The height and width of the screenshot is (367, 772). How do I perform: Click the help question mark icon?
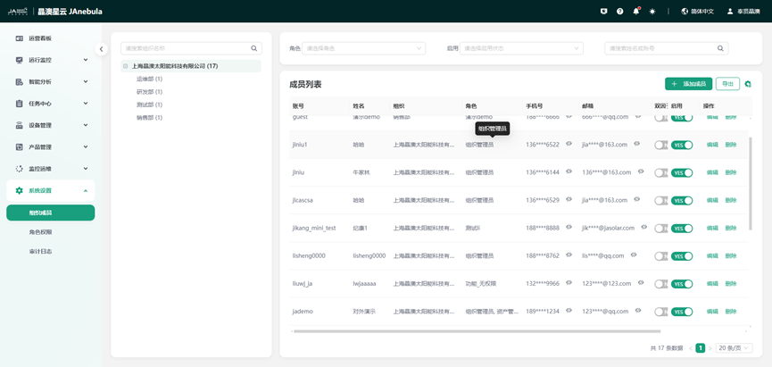point(620,12)
